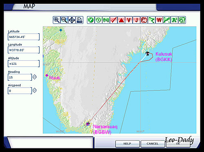Click the Narsarsuaq (BGBW) map label
The width and height of the screenshot is (204, 152).
[x=105, y=129]
